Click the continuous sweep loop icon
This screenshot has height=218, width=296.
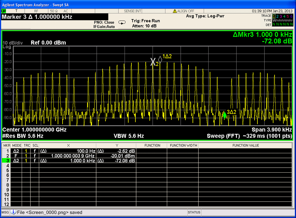(x=122, y=22)
